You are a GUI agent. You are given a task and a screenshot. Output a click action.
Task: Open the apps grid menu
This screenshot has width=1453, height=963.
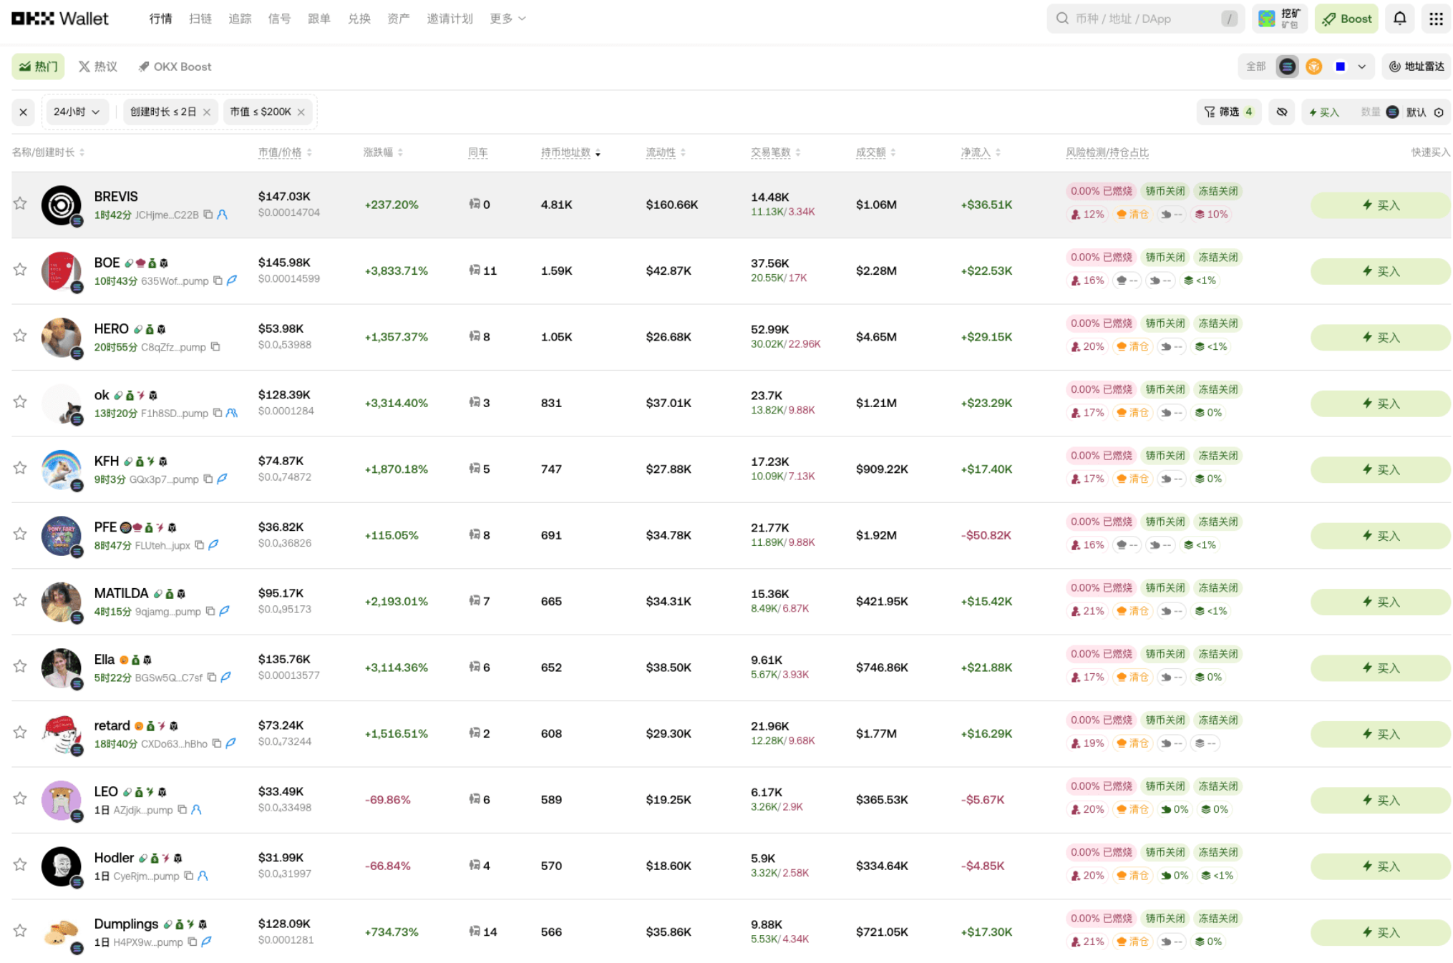[x=1436, y=19]
